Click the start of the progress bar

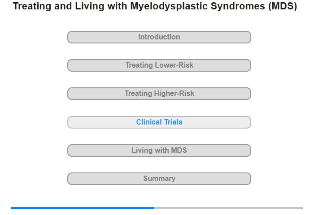(x=12, y=208)
